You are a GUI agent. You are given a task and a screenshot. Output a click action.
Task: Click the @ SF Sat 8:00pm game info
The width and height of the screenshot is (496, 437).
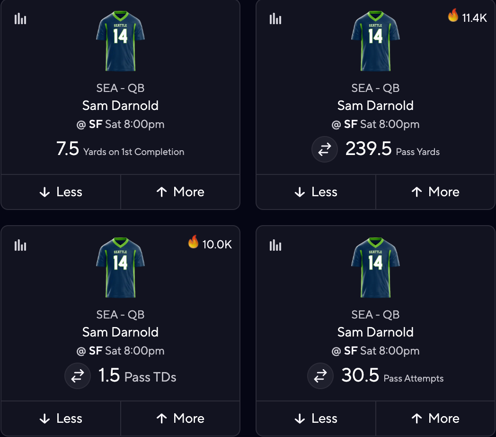[x=120, y=124]
